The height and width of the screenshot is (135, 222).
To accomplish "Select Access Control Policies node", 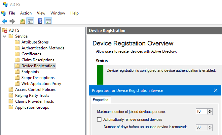I will click(35, 90).
